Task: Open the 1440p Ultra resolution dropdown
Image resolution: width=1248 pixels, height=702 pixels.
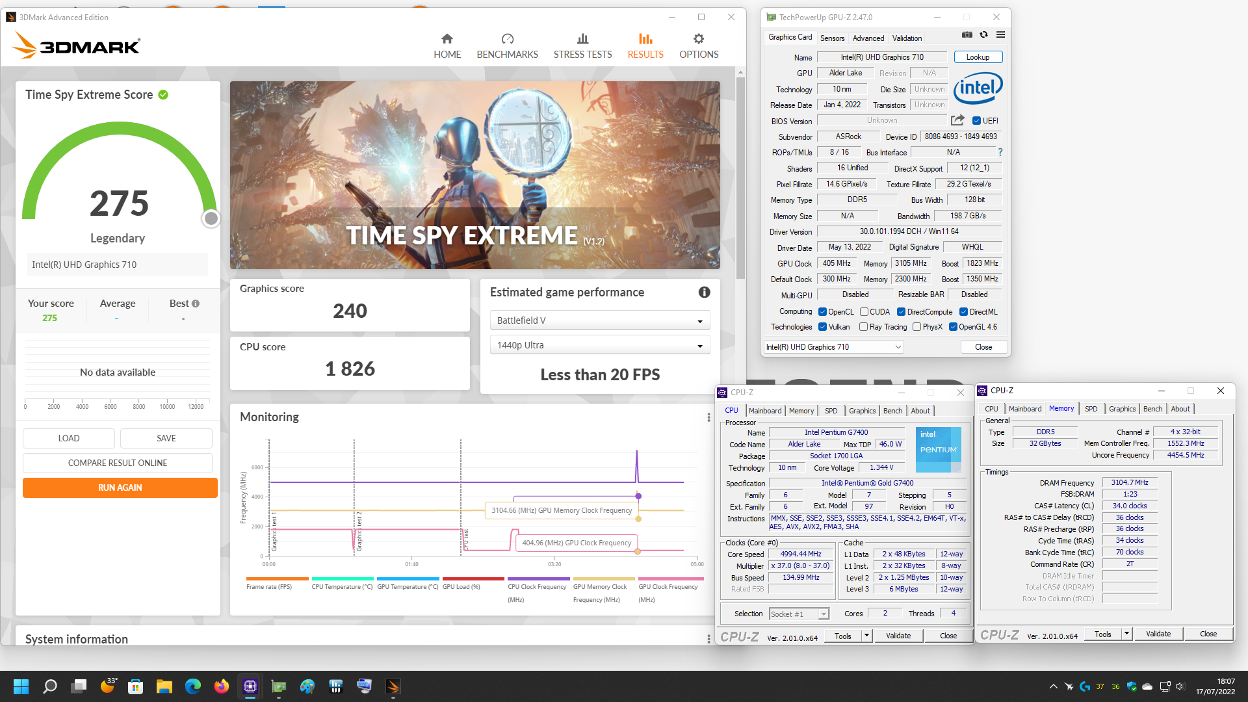Action: pyautogui.click(x=599, y=345)
